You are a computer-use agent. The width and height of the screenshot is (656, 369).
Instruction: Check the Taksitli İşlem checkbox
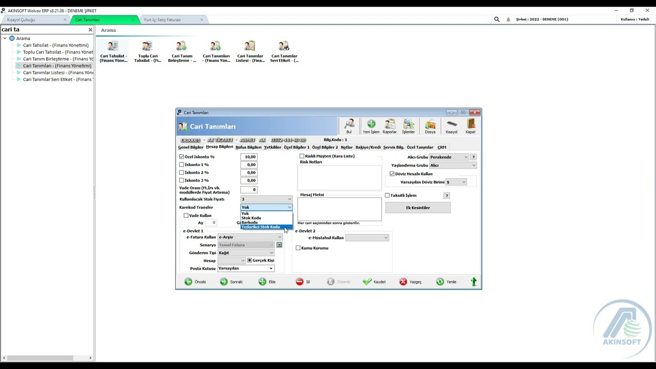coord(387,195)
